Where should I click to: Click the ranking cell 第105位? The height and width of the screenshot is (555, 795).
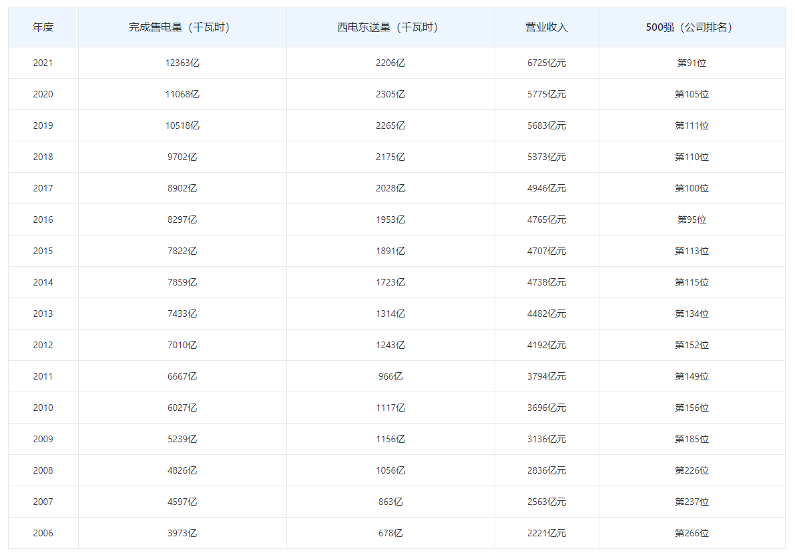click(692, 94)
